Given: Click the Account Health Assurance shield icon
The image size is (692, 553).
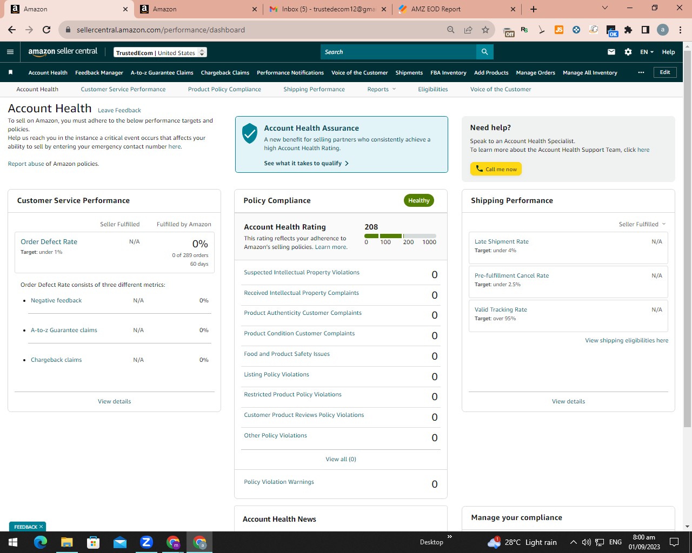Looking at the screenshot, I should point(250,133).
